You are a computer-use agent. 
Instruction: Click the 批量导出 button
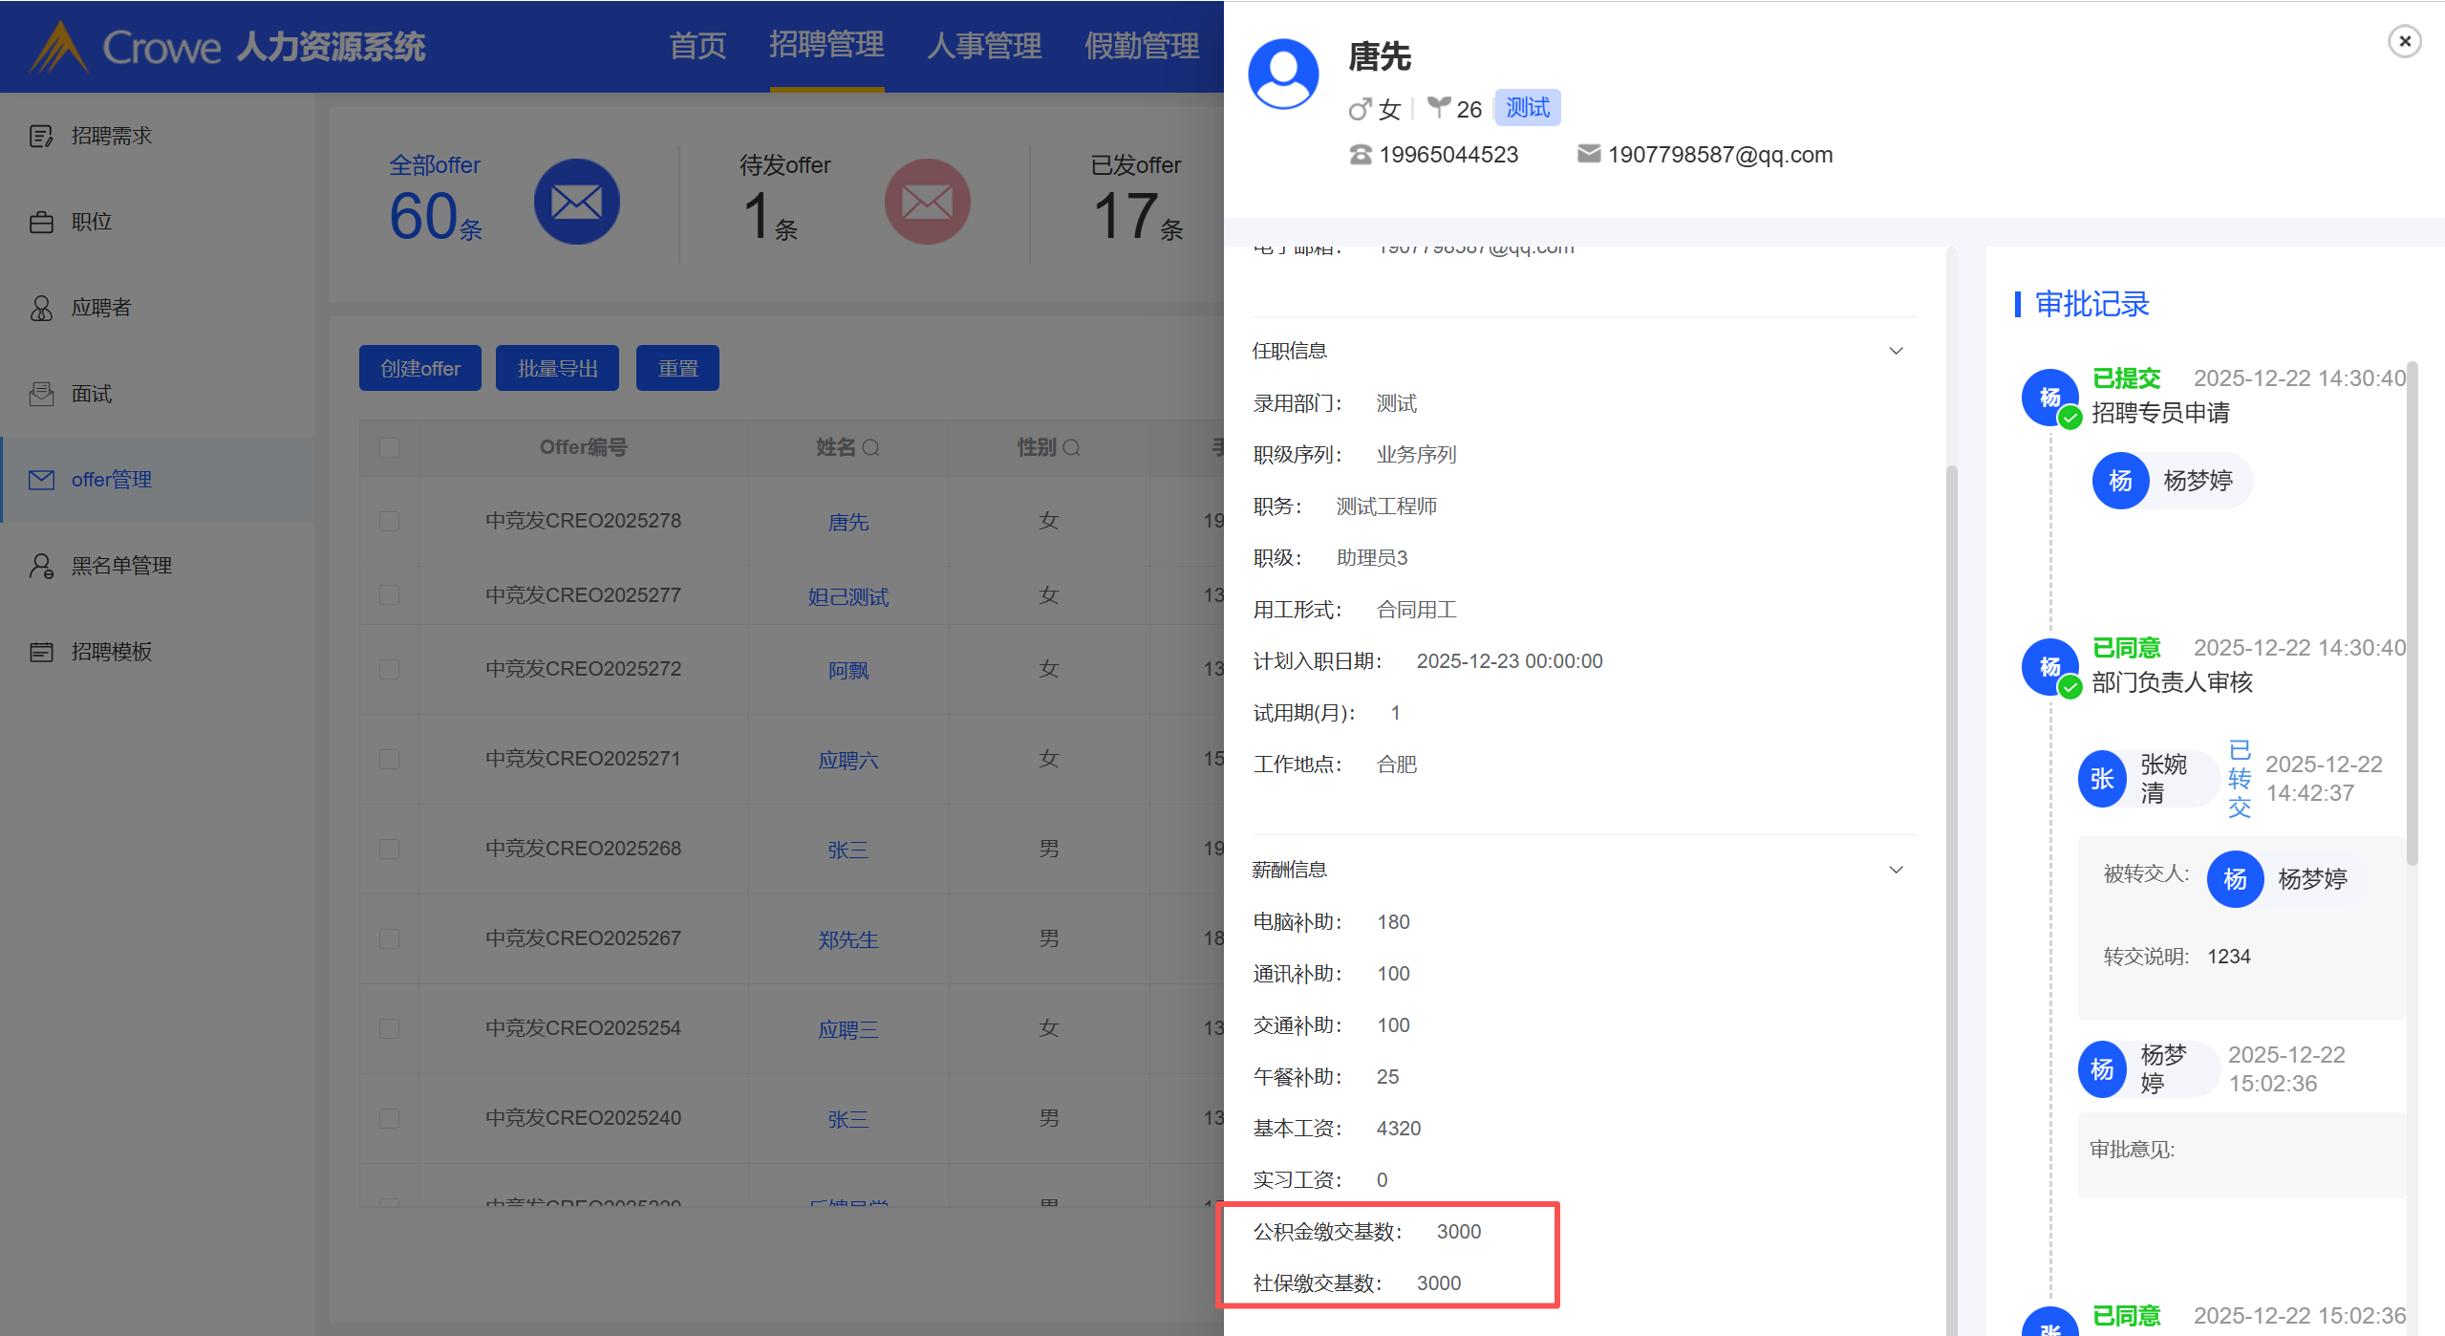[x=557, y=368]
